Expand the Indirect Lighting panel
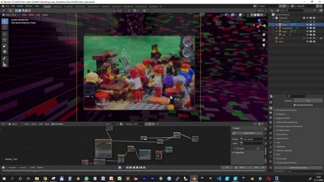The width and height of the screenshot is (324, 182). [x=284, y=151]
